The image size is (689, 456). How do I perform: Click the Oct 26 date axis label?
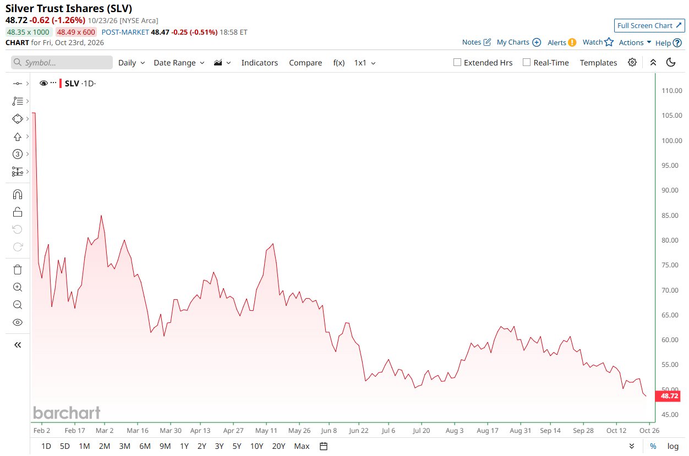[x=649, y=431]
